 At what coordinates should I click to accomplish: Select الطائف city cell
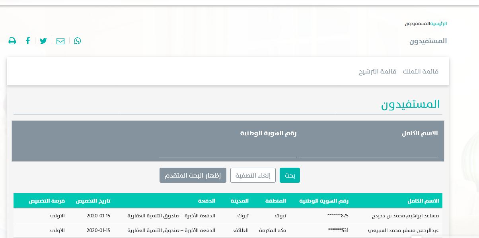tap(241, 230)
